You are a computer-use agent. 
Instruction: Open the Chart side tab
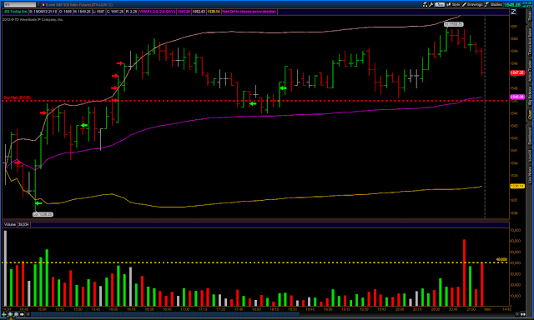pos(530,115)
